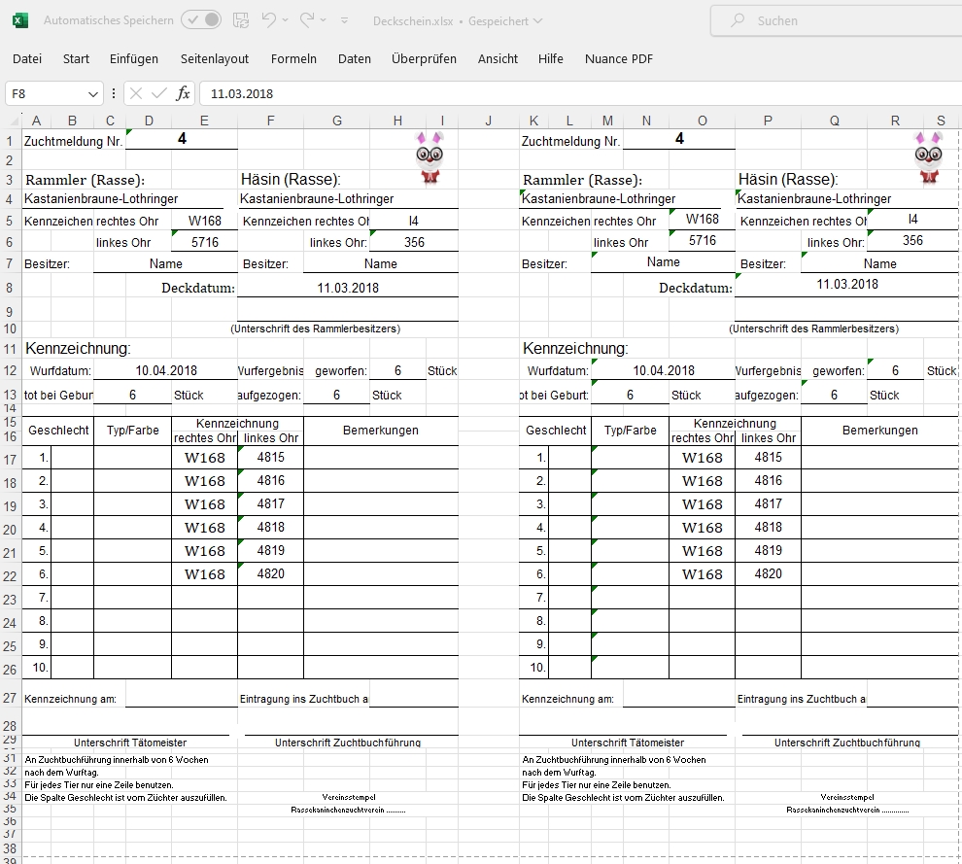Switch to the Seitenlayout tab
This screenshot has height=864, width=962.
[x=215, y=59]
